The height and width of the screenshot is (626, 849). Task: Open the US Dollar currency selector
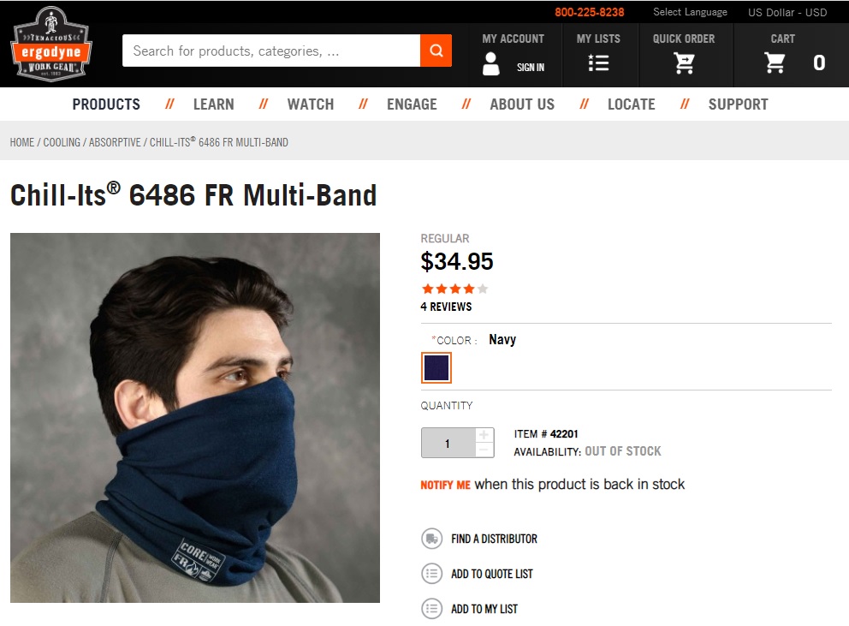(x=787, y=12)
